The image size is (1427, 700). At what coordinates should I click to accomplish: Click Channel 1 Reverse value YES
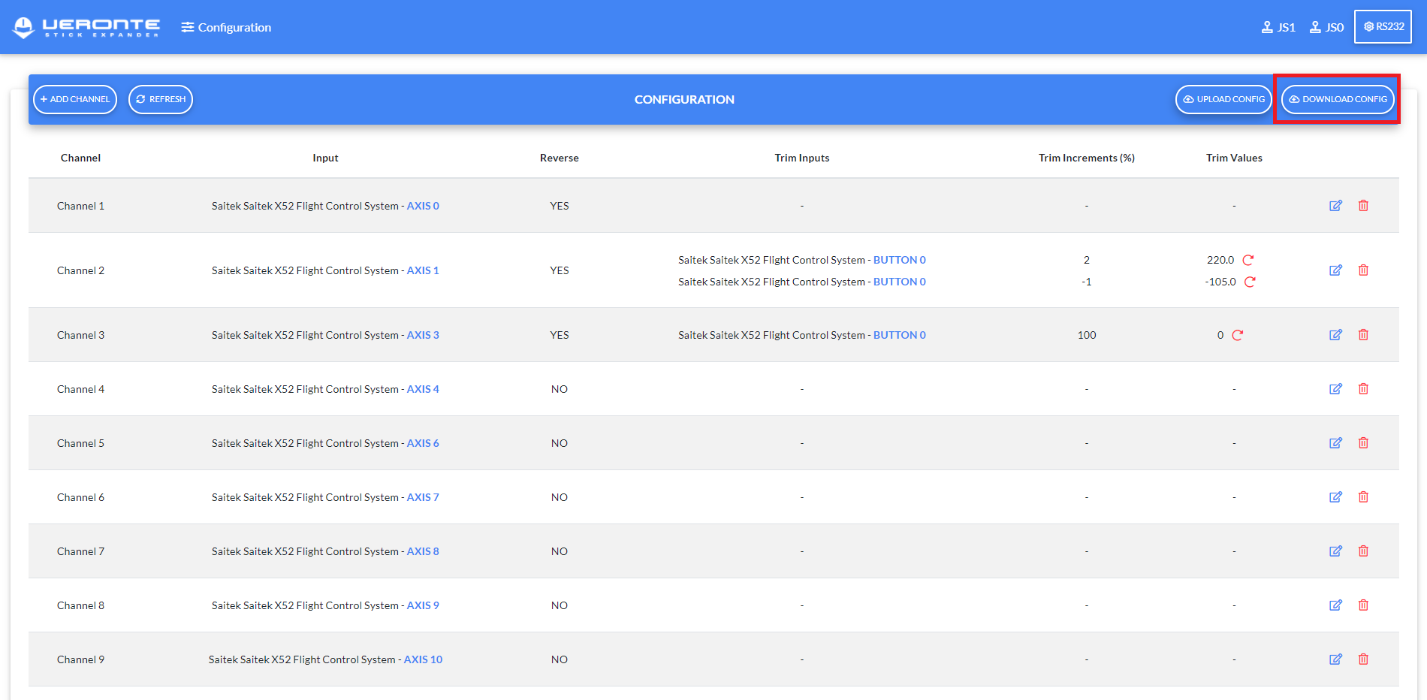(559, 206)
